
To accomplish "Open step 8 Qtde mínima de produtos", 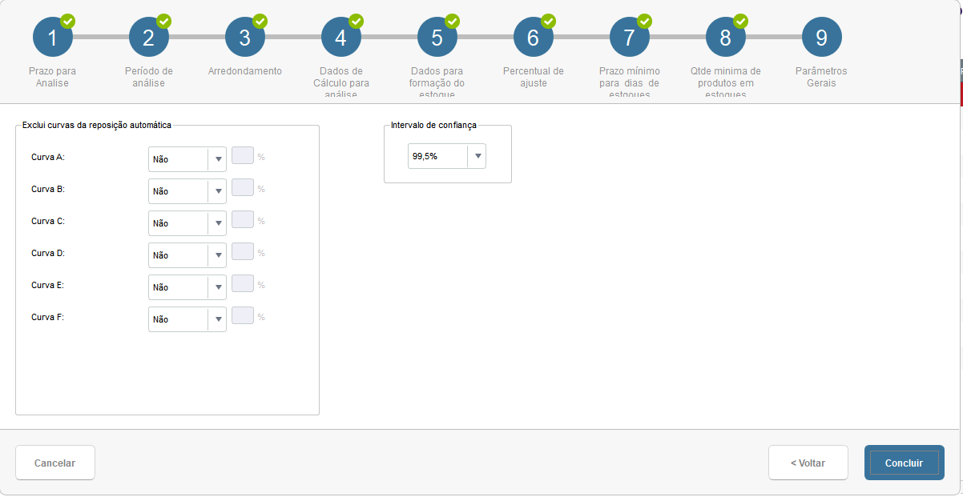I will [726, 37].
